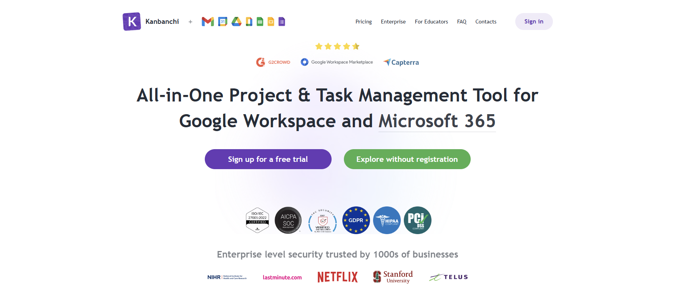Click the Kanbanchi K logo icon

pyautogui.click(x=132, y=22)
